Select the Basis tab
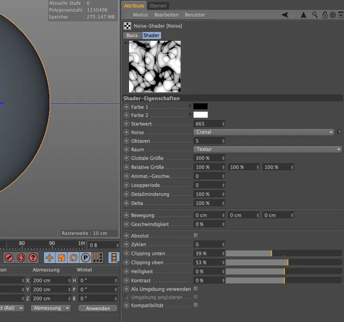Screen dimensions: 344x322 pos(132,35)
